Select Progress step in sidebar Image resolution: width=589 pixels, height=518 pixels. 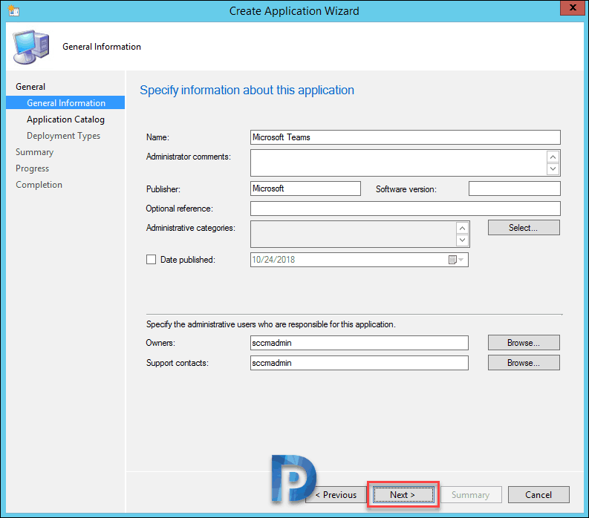32,168
